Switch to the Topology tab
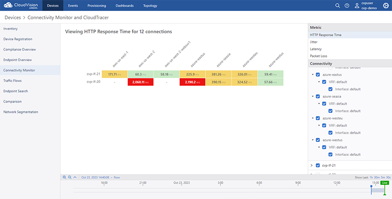The image size is (392, 199). pos(150,5)
